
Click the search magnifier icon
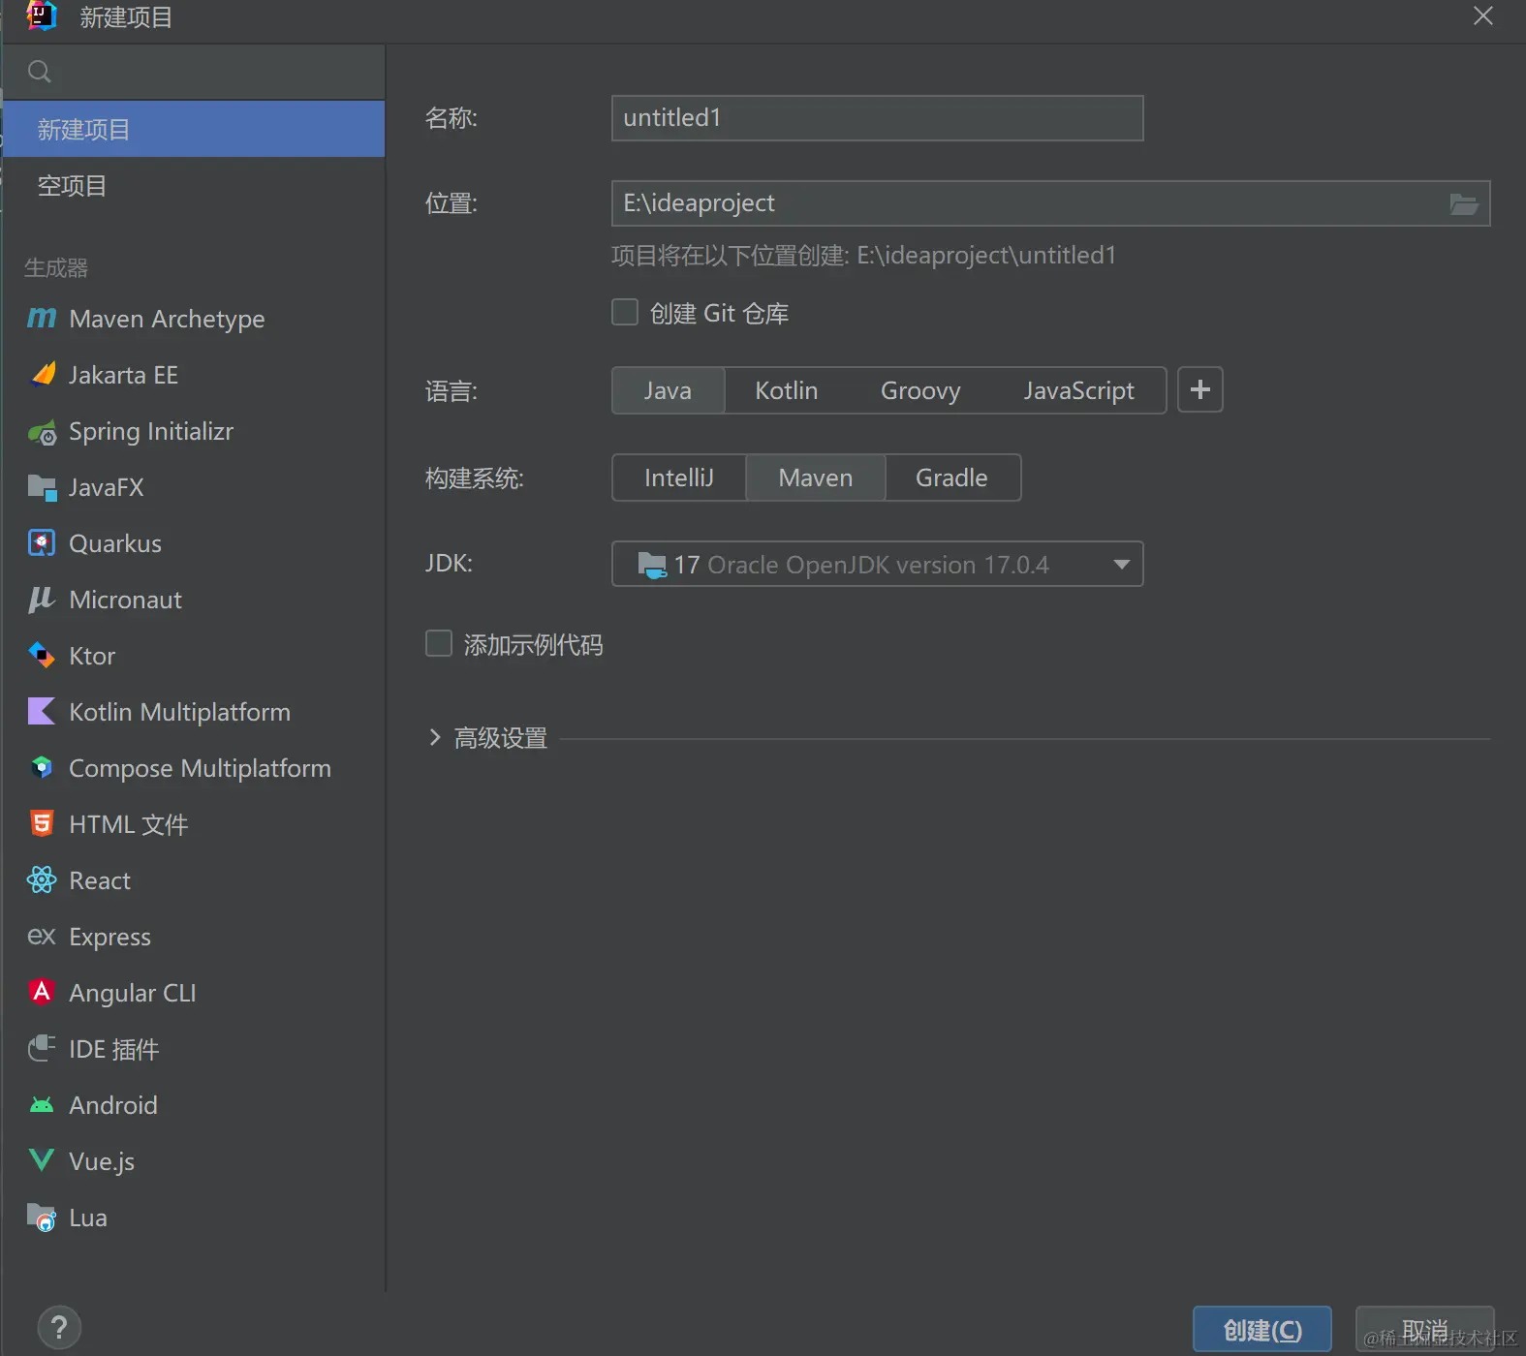pyautogui.click(x=40, y=72)
